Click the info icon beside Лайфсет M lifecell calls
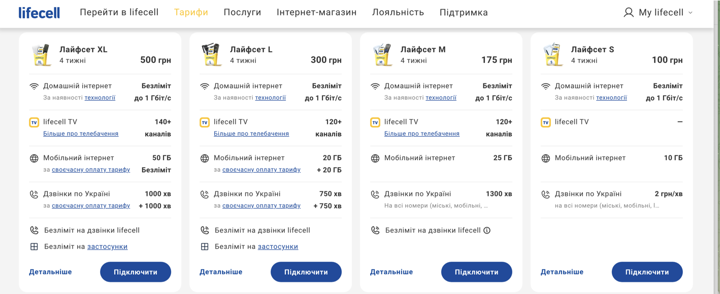 [487, 231]
